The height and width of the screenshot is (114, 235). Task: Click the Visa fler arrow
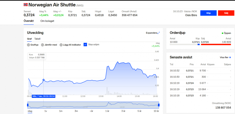pyautogui.click(x=230, y=57)
